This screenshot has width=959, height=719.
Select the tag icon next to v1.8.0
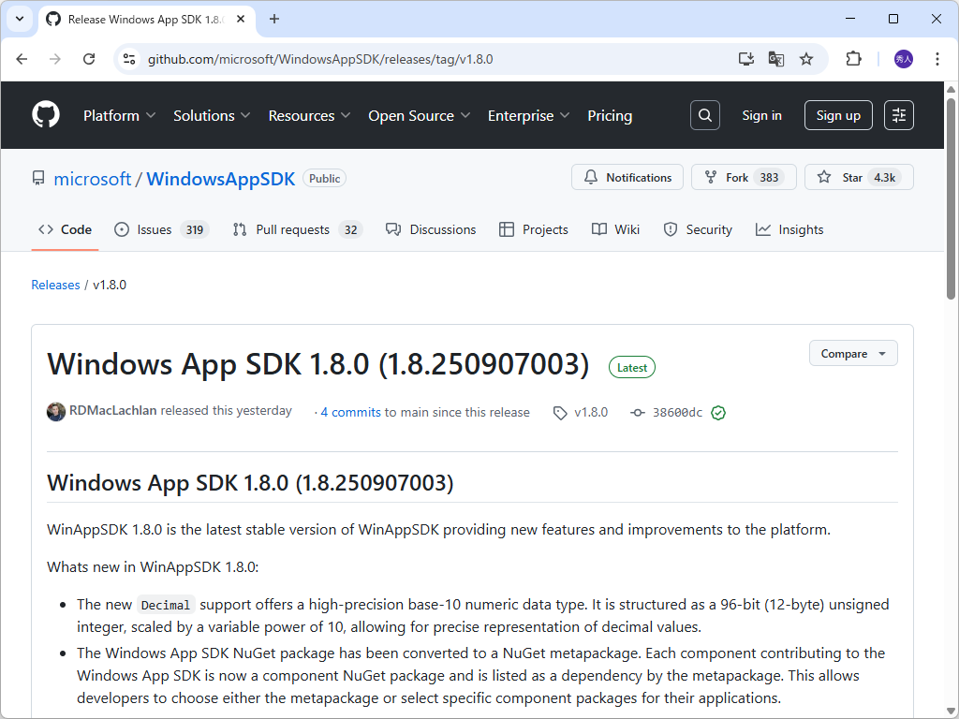point(559,412)
